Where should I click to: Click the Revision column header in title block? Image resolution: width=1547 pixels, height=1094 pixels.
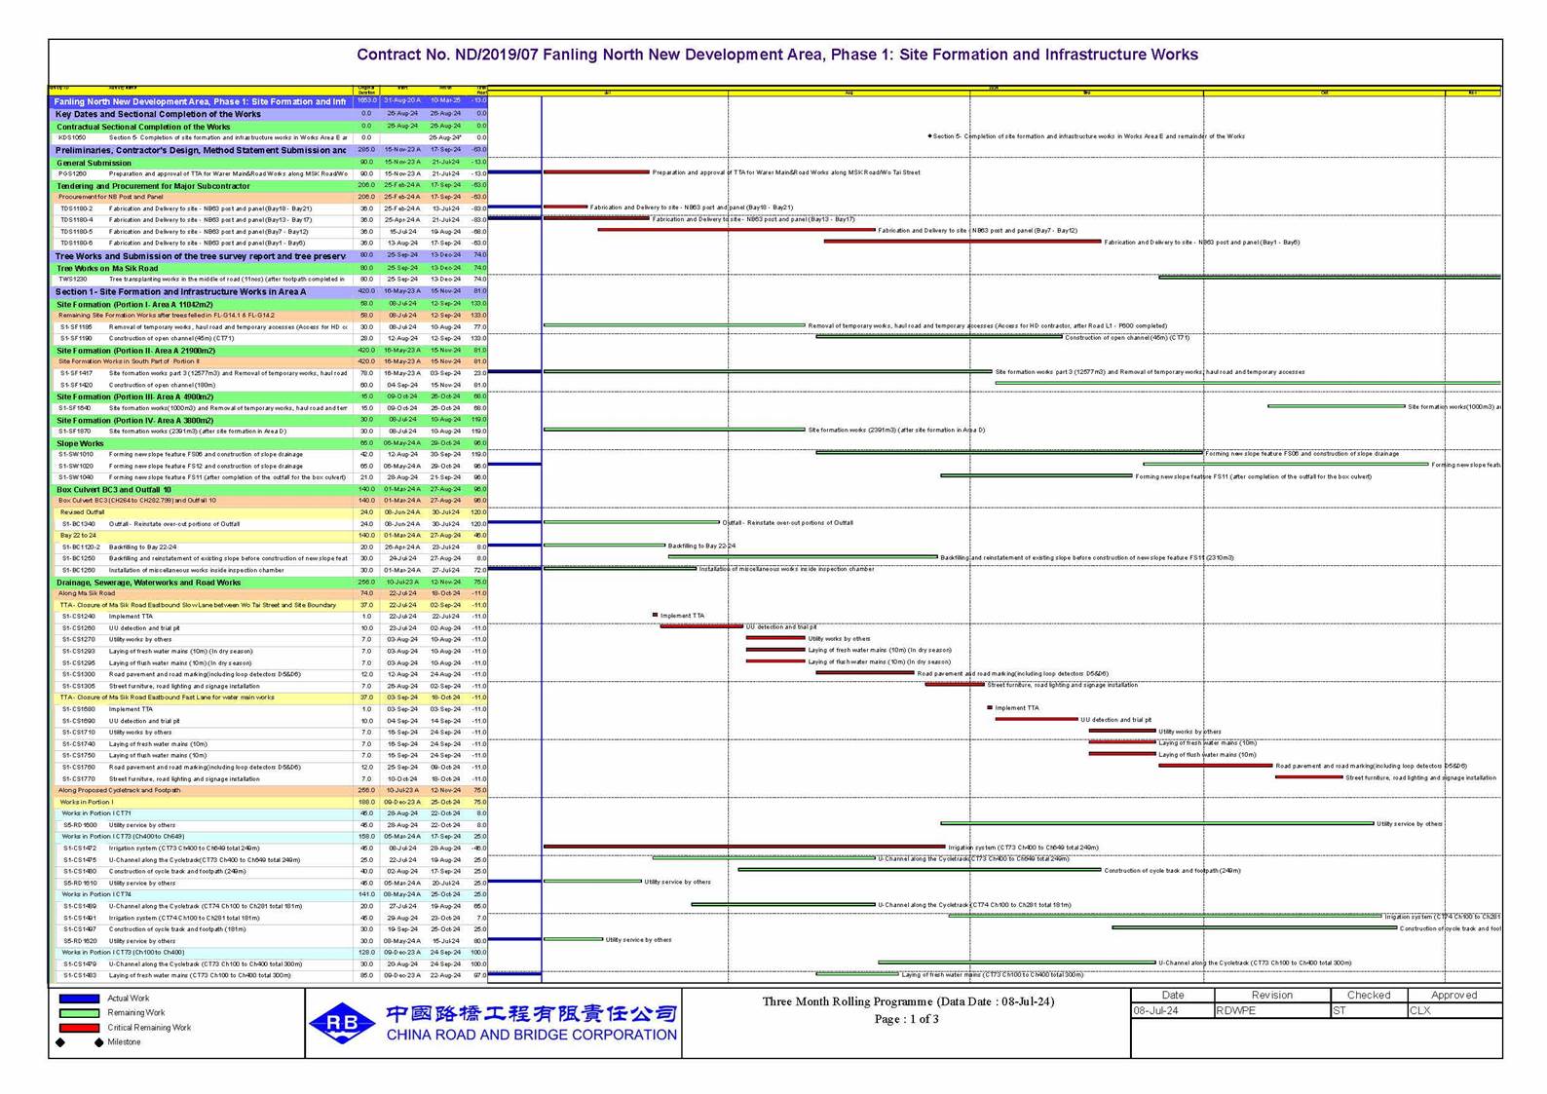(x=1271, y=995)
